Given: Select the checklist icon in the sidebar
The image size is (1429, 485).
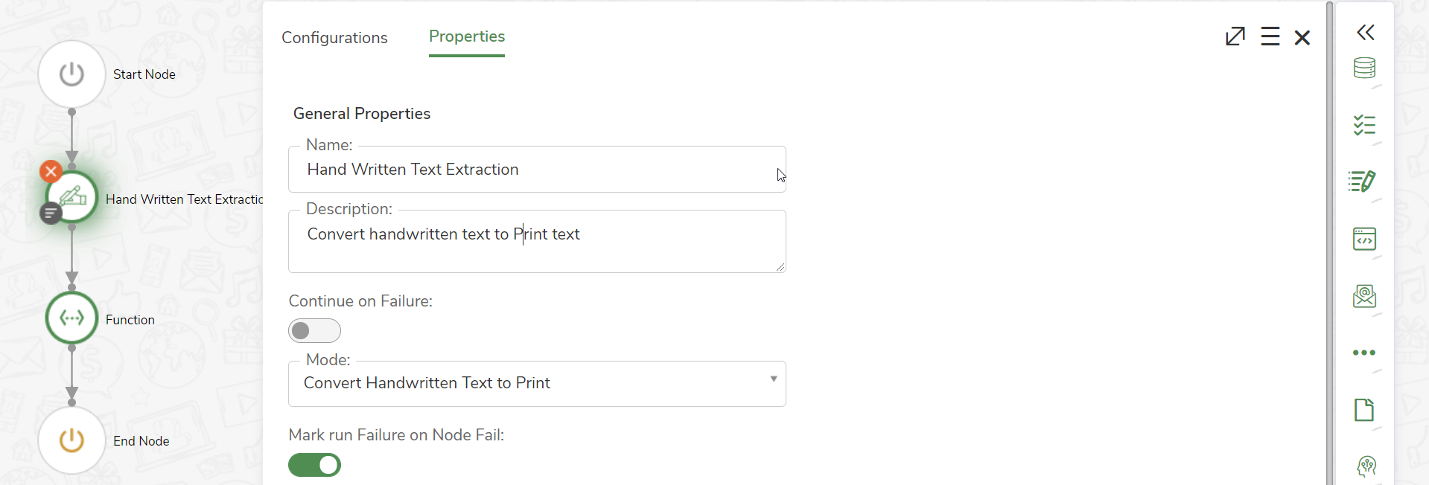Looking at the screenshot, I should pyautogui.click(x=1365, y=125).
